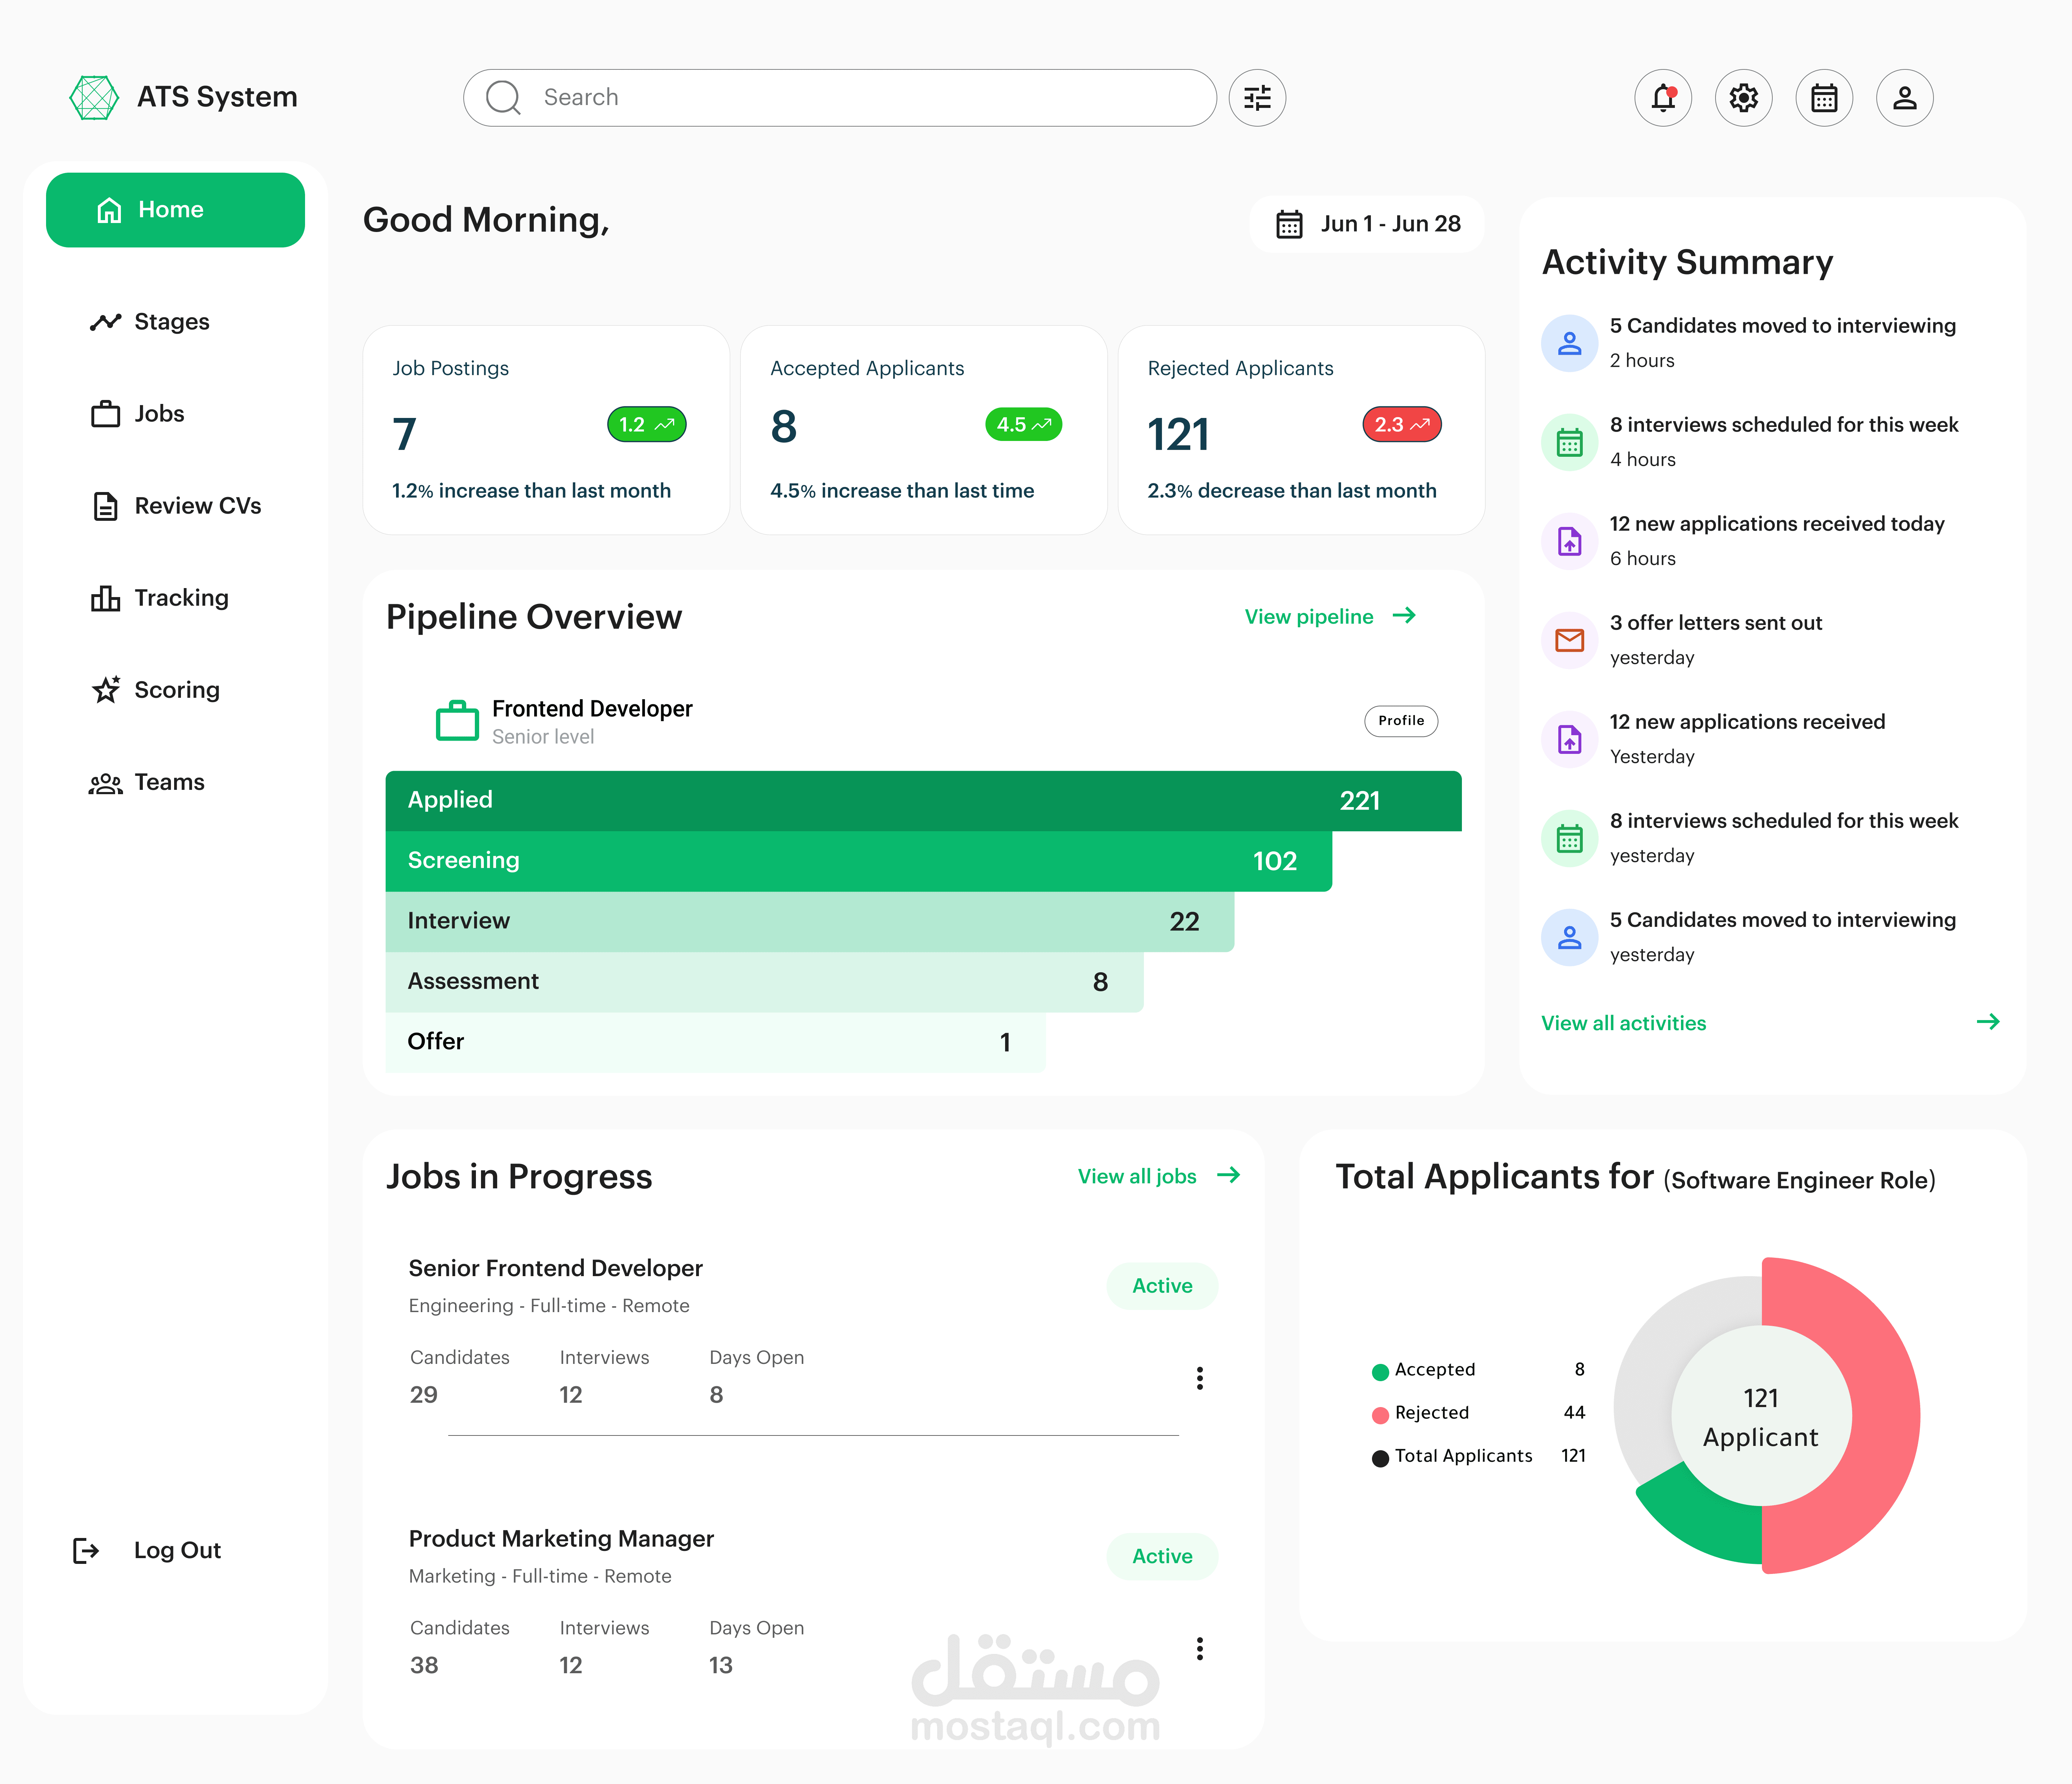The width and height of the screenshot is (2072, 1784).
Task: Open the Accepted Applicants card
Action: click(x=924, y=430)
